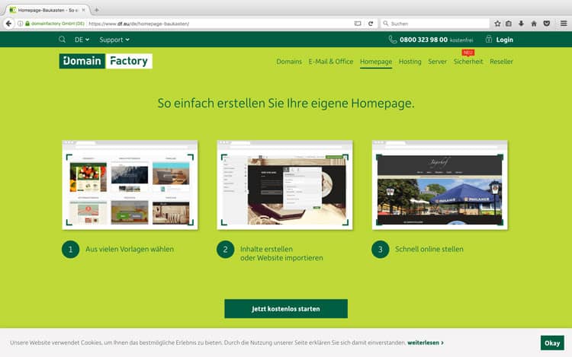Open the site info icon in the address bar
572x357 pixels.
(x=21, y=24)
